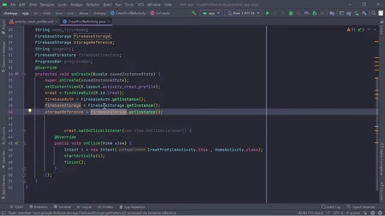Click the override gutter icon on line 45
This screenshot has height=216, width=385.
tap(16, 143)
